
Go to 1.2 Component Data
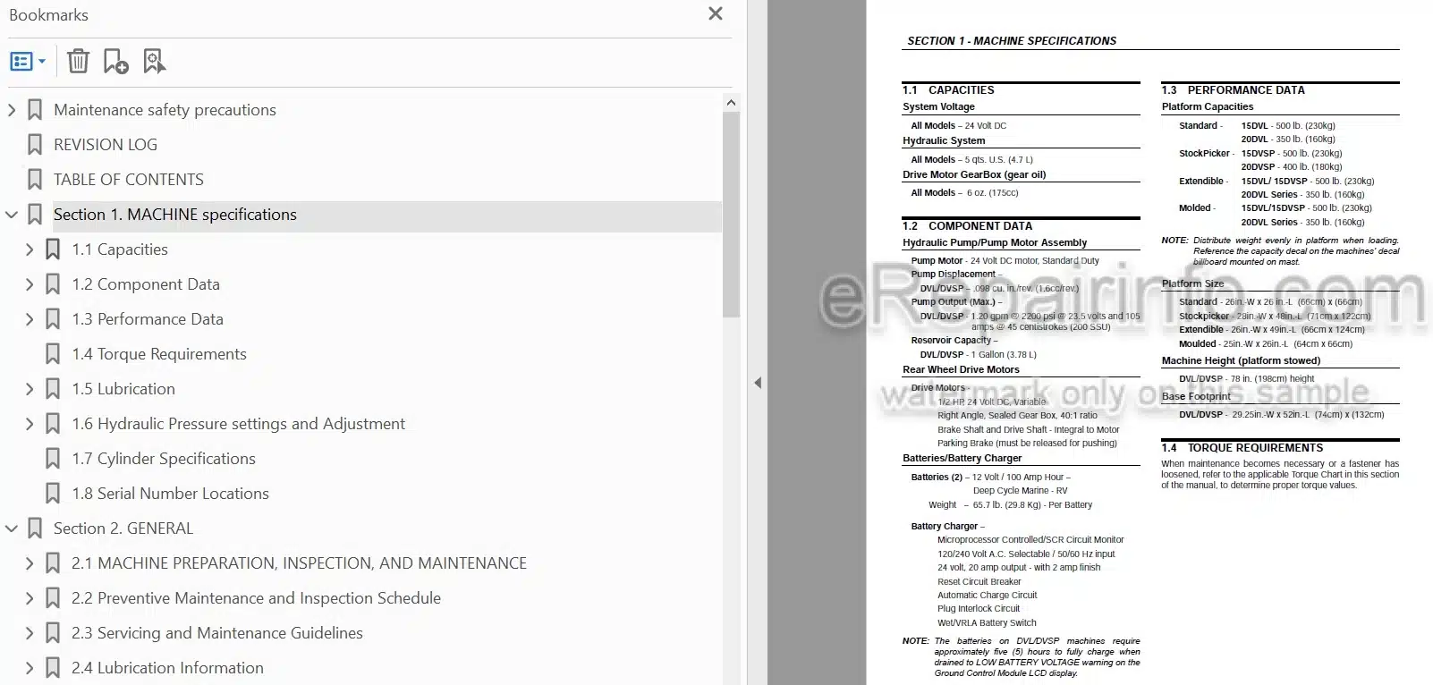[146, 284]
